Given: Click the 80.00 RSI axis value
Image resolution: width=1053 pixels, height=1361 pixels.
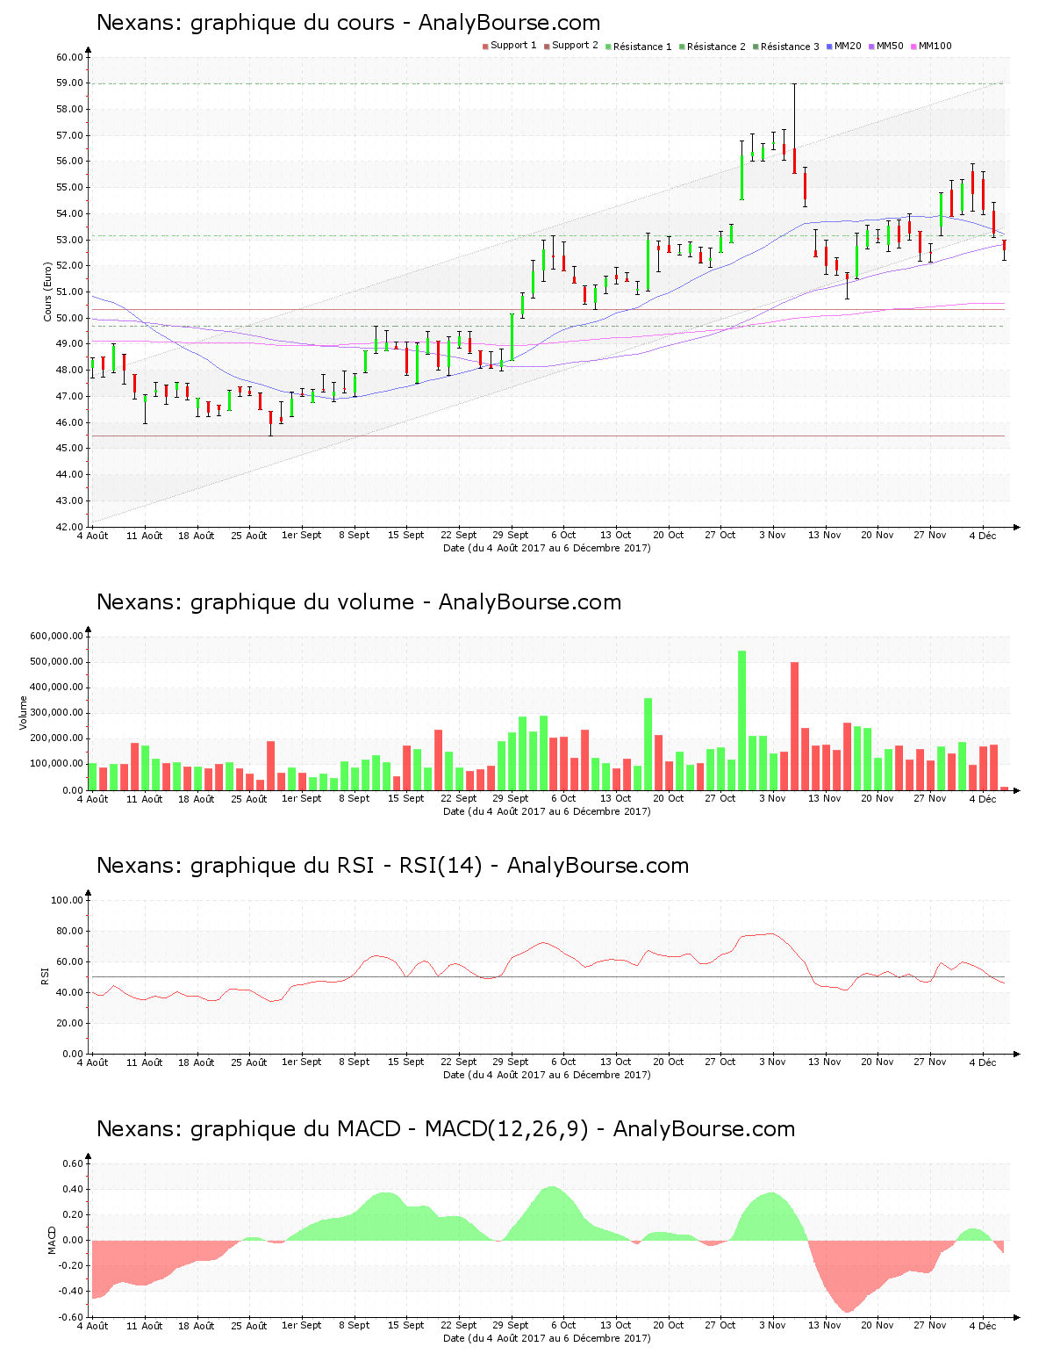Looking at the screenshot, I should pos(69,931).
